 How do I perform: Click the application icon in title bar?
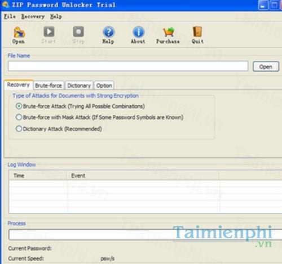coord(5,4)
